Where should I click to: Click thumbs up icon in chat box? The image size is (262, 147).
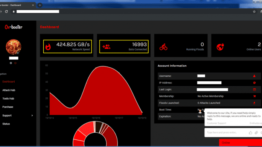pyautogui.click(x=250, y=133)
